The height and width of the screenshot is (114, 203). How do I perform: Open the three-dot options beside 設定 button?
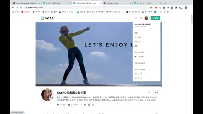point(149,92)
